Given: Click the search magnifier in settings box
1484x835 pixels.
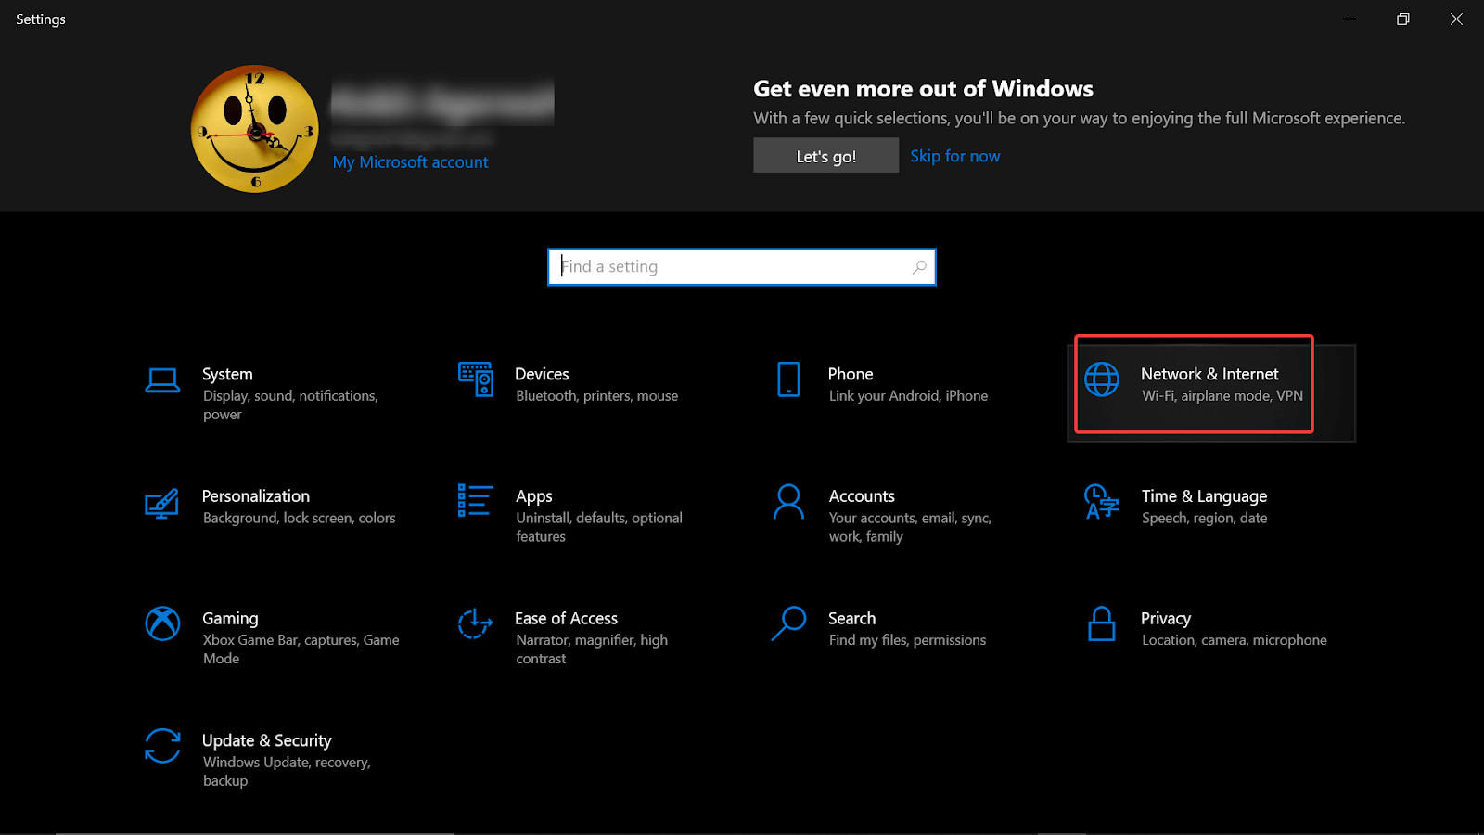Looking at the screenshot, I should click(919, 267).
